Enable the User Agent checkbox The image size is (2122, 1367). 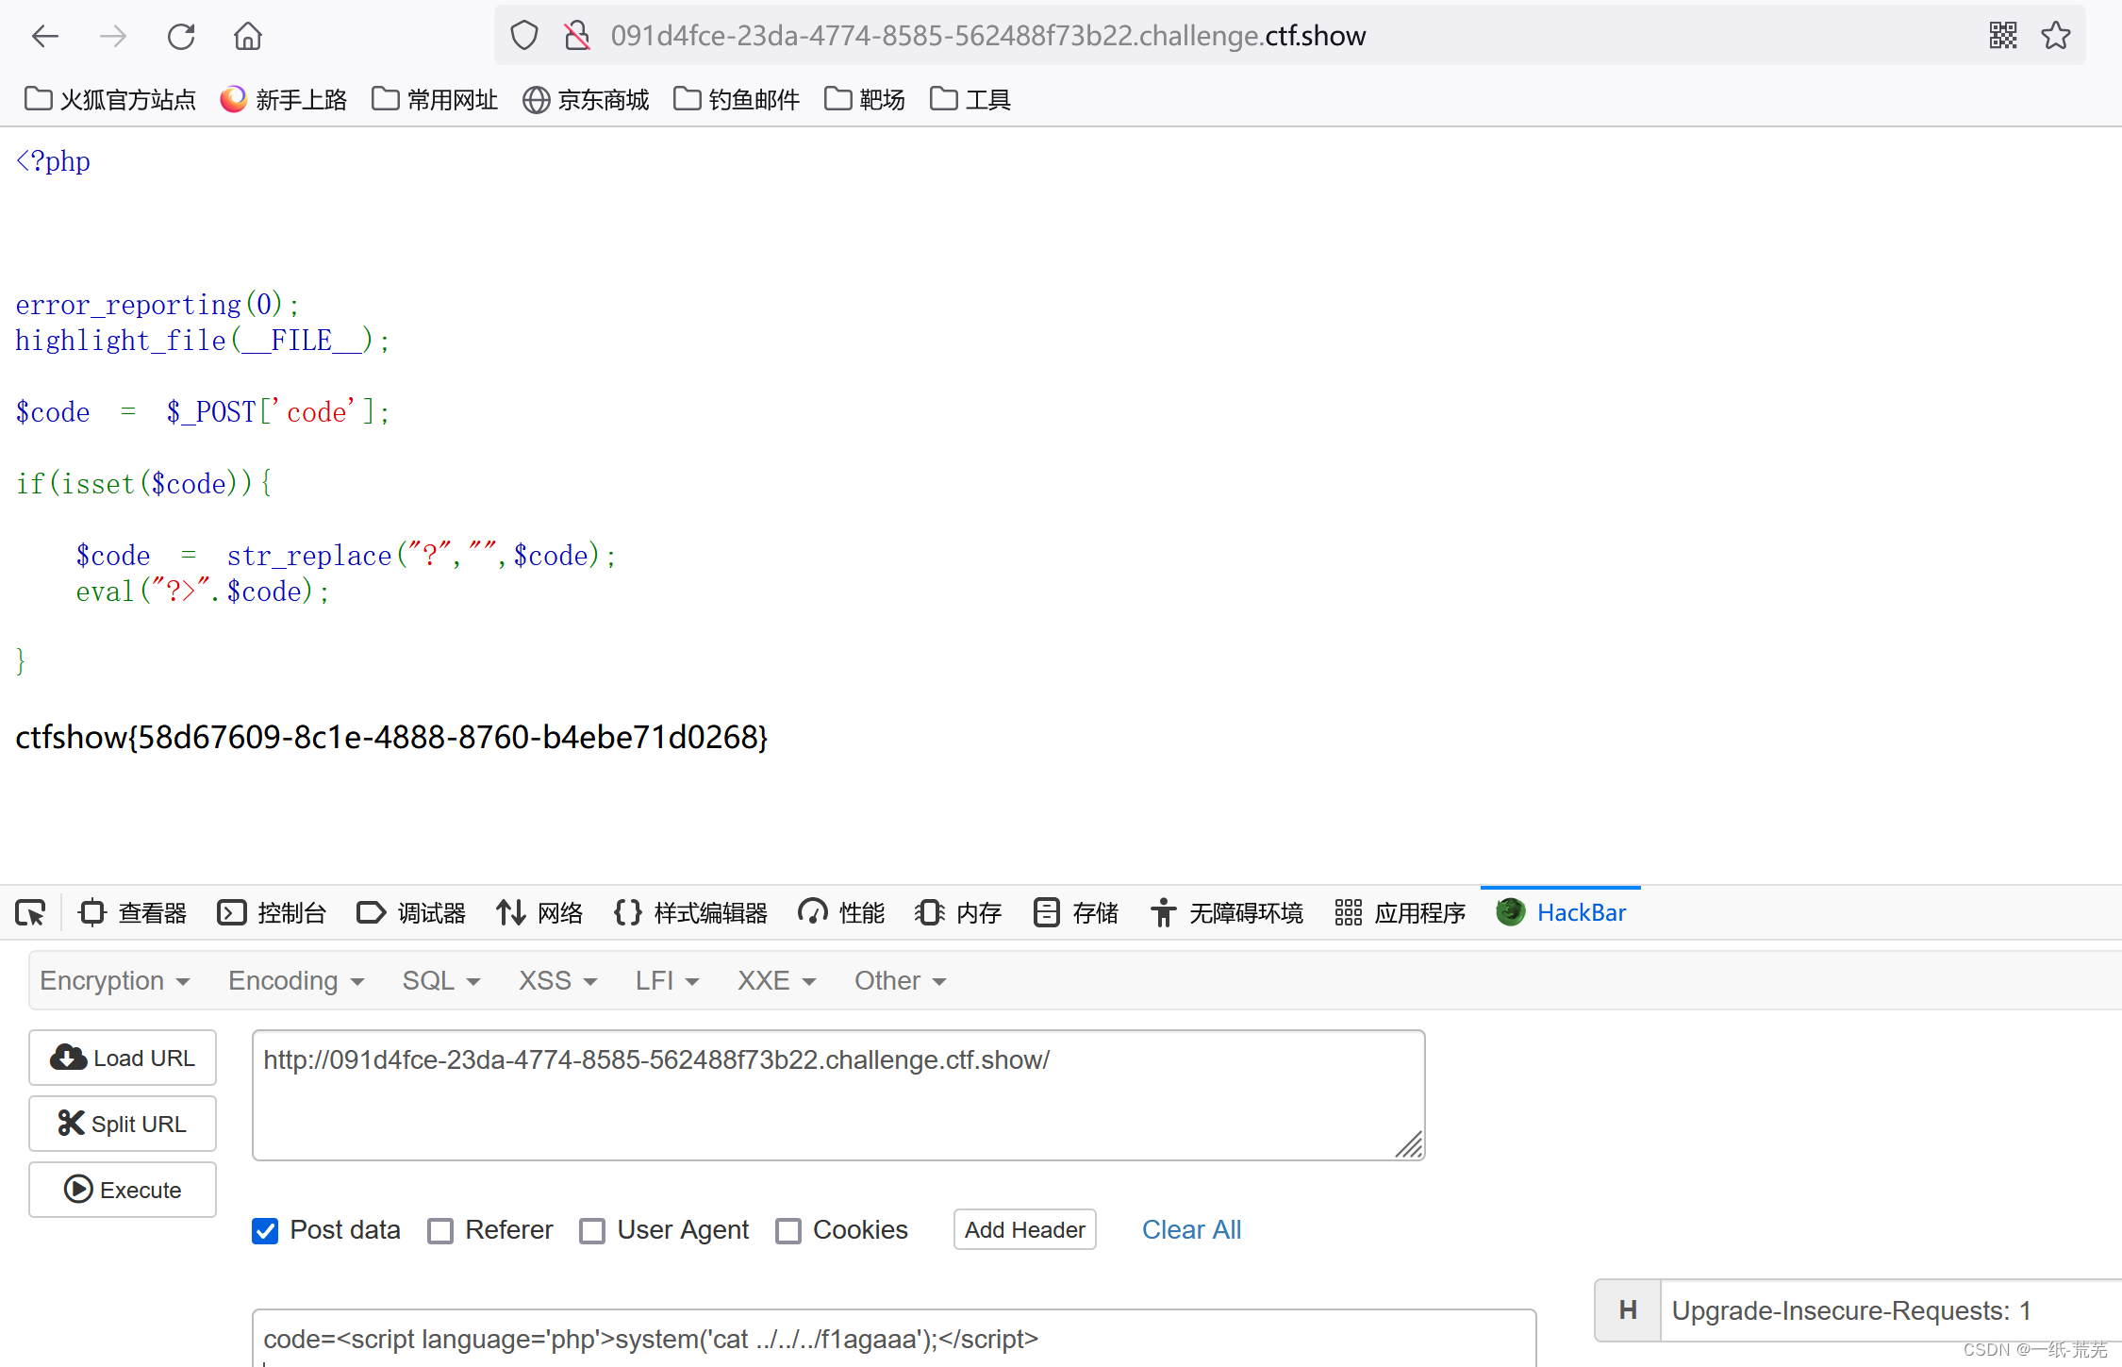point(592,1230)
